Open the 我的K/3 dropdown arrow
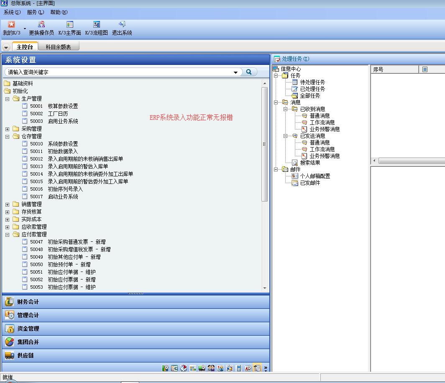 coord(25,28)
